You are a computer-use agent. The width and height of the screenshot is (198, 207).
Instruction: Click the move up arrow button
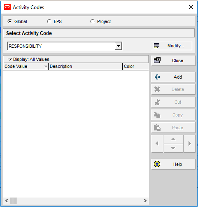[173, 140]
